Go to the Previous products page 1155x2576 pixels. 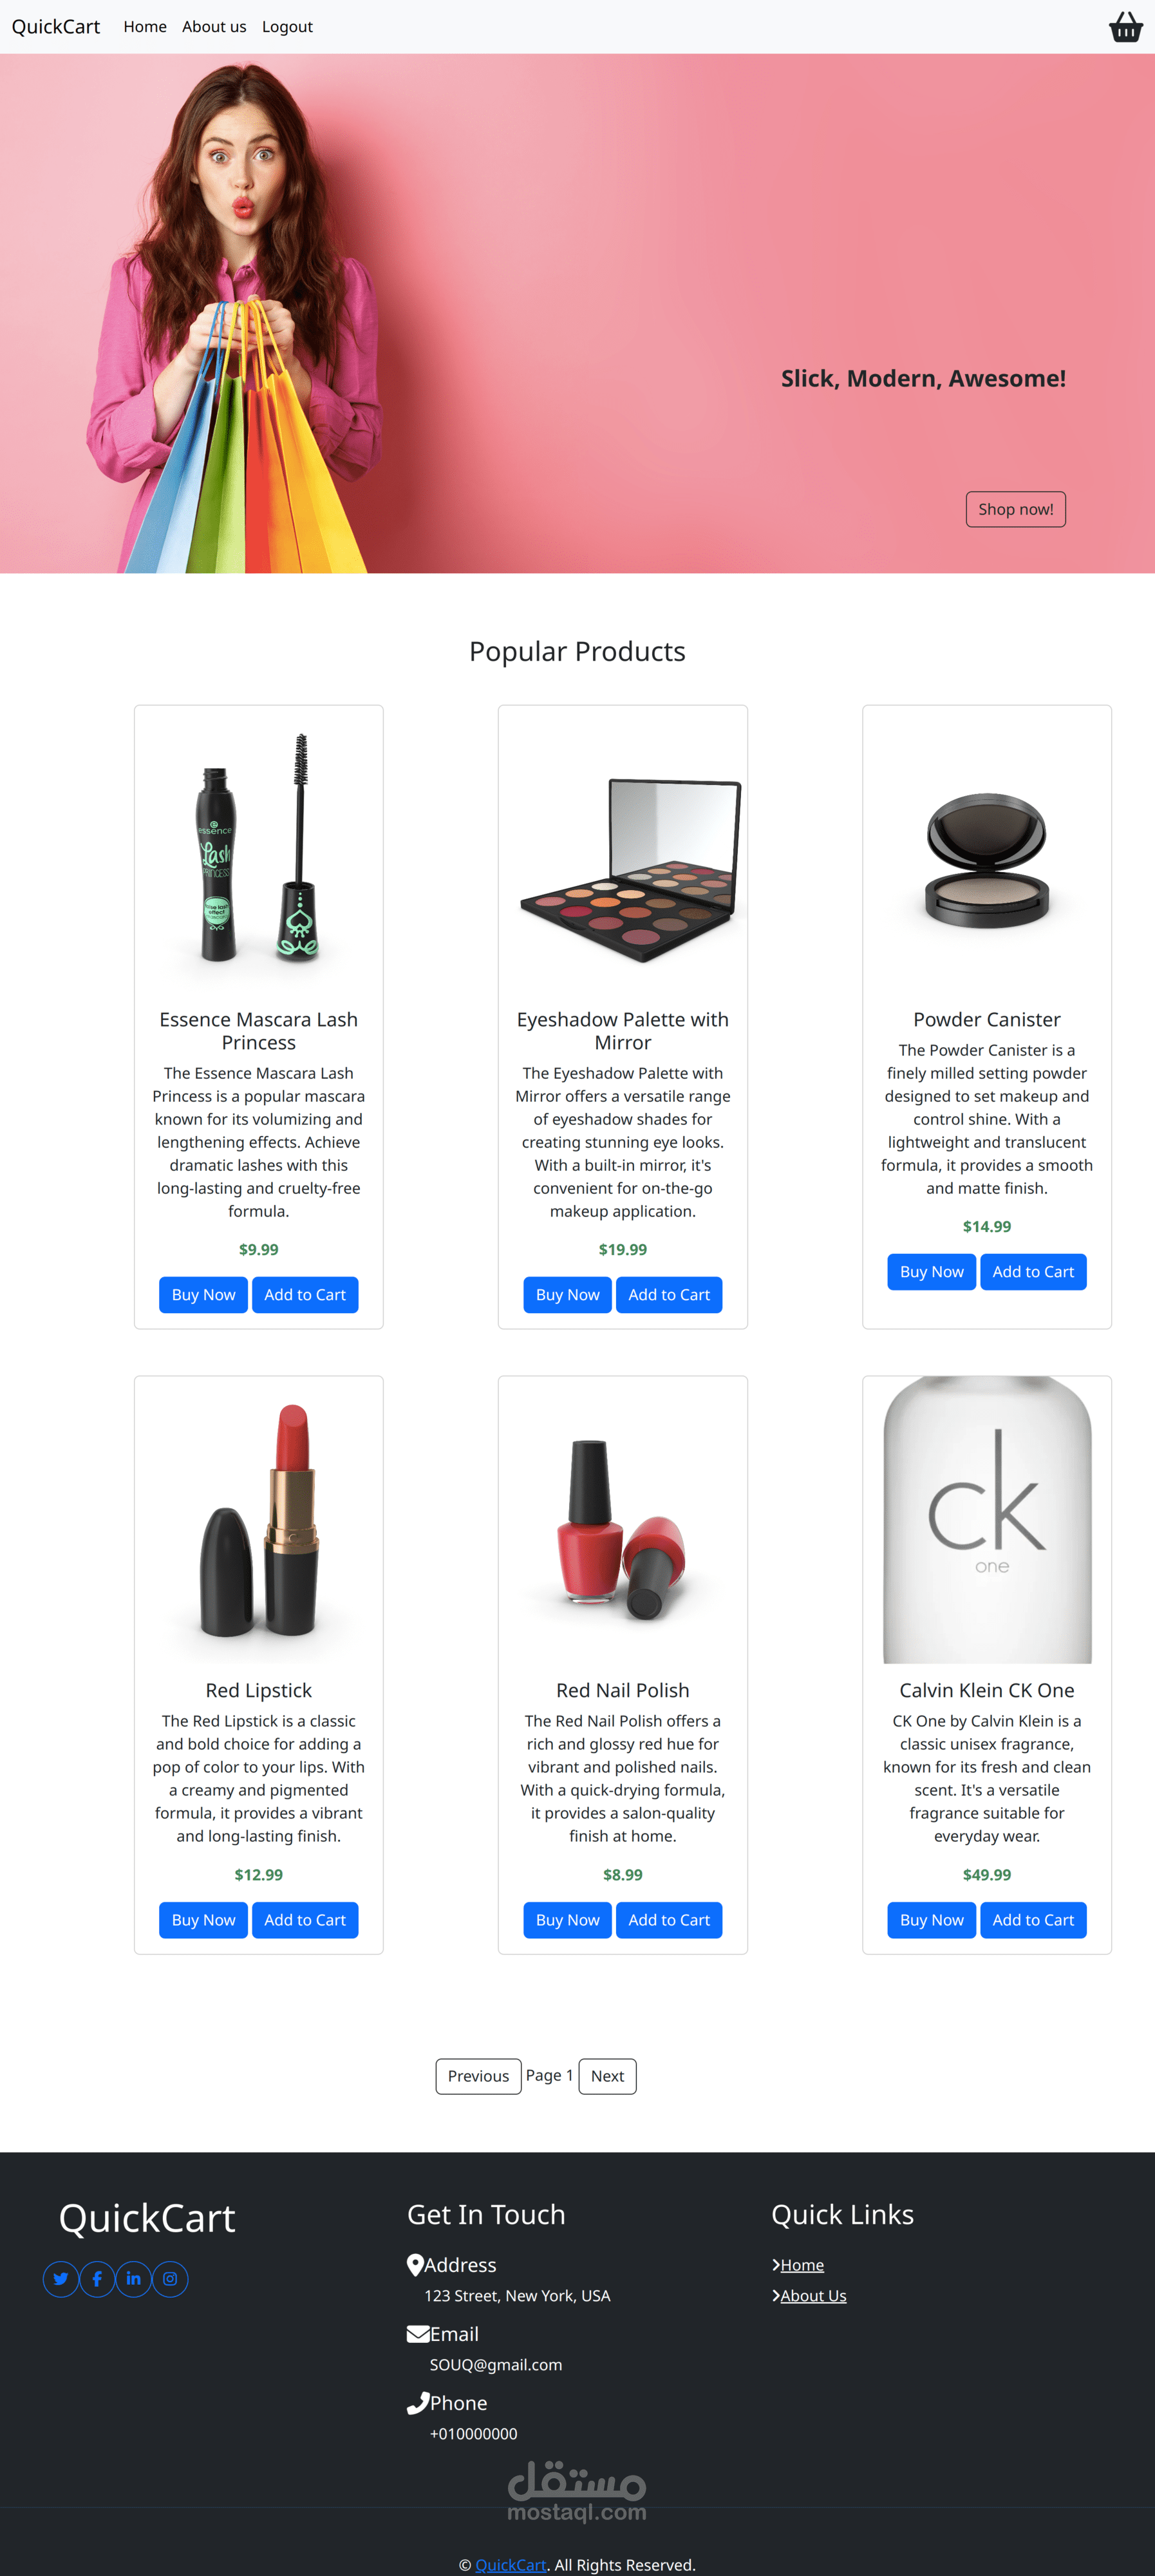[478, 2076]
